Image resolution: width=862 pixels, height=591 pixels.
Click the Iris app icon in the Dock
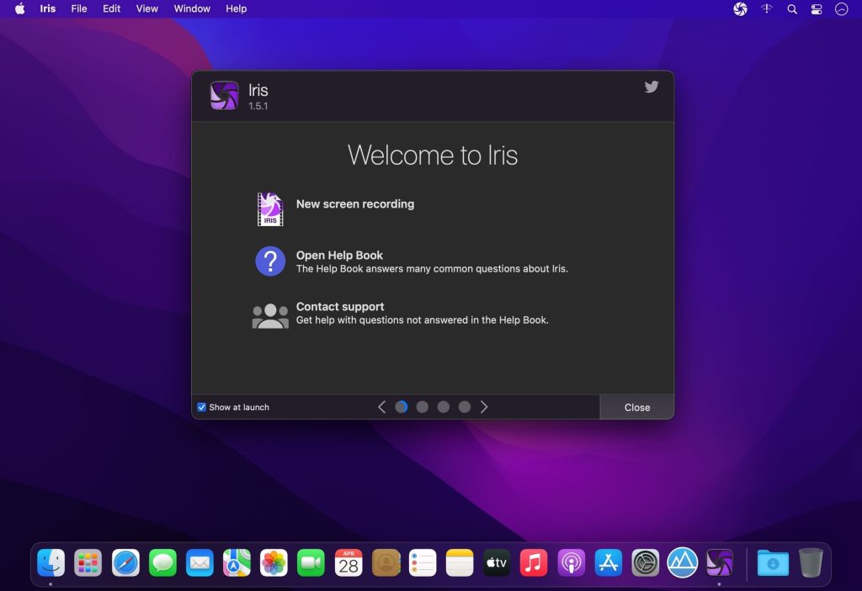pyautogui.click(x=719, y=562)
